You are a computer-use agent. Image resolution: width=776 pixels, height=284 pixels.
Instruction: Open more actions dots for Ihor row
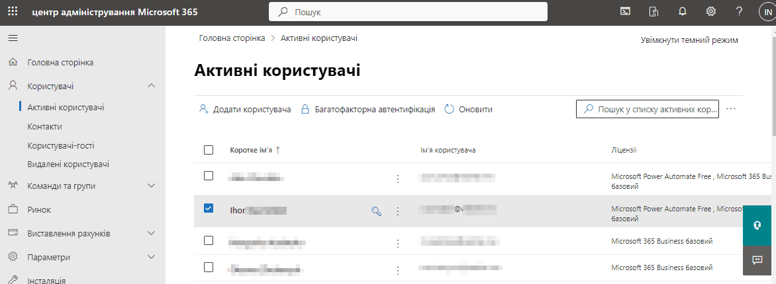397,211
